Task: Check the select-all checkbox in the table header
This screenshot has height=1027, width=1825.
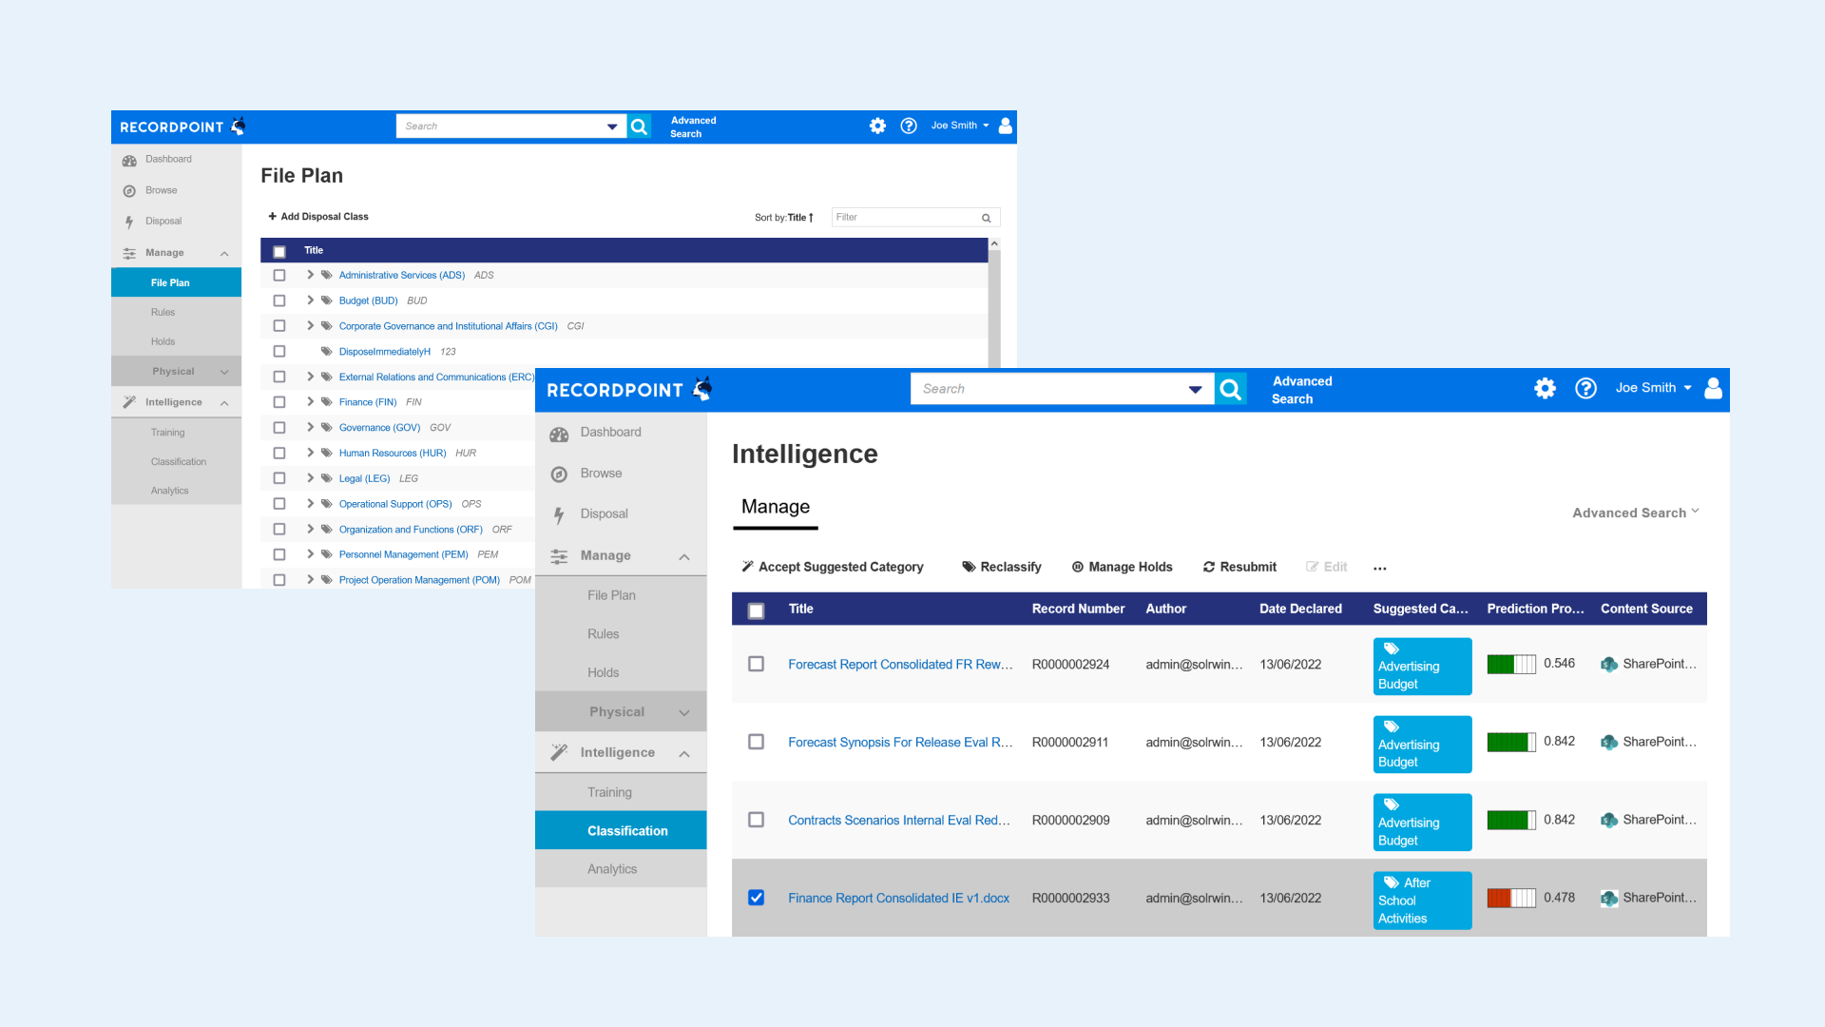Action: pos(756,611)
